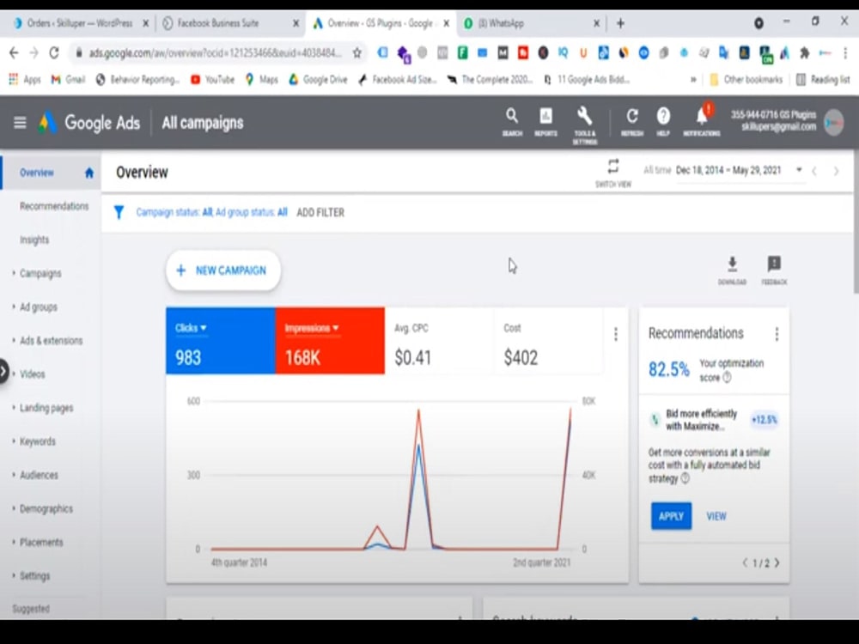Select the Avg. CPC metric card
Screen dimensions: 859x644
tap(439, 341)
